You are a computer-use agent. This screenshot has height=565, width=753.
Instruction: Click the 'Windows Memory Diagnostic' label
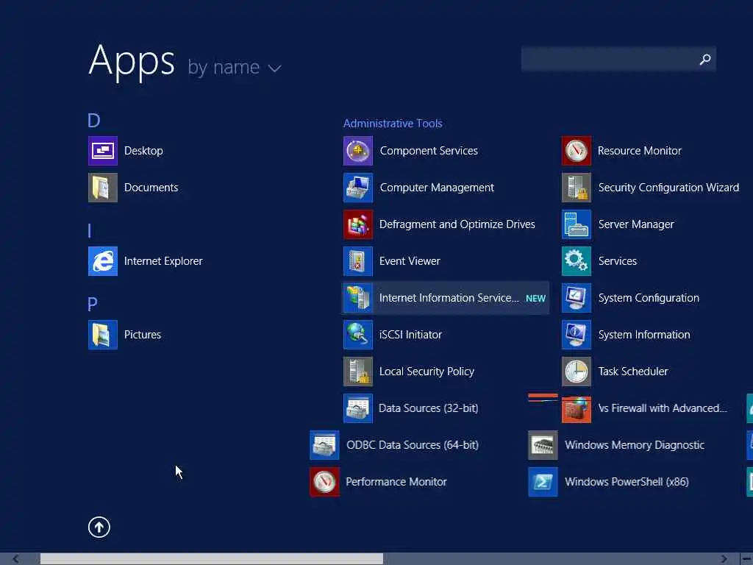[635, 445]
